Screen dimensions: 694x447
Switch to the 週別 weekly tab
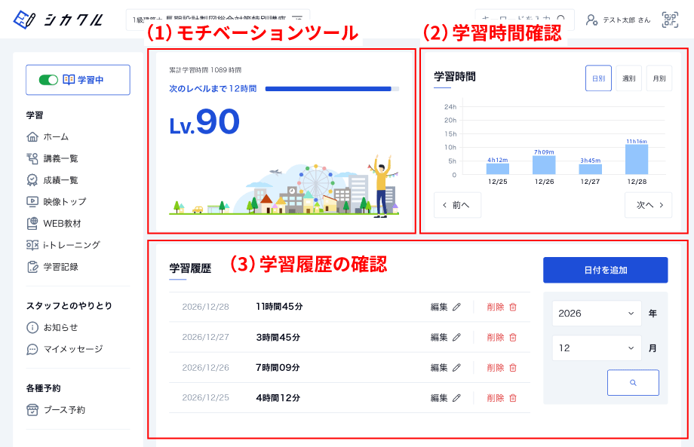(628, 78)
